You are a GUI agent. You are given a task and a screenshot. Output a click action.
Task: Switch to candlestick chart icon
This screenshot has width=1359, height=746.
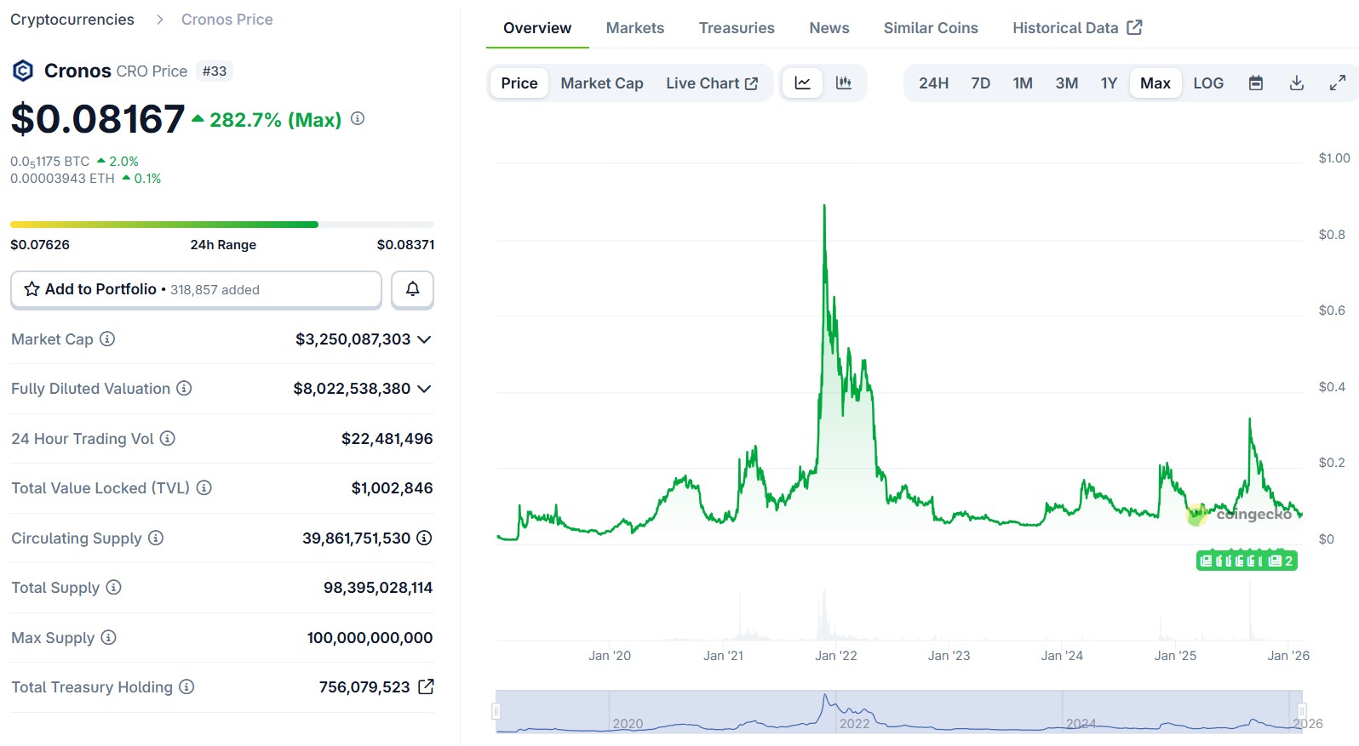pos(844,83)
